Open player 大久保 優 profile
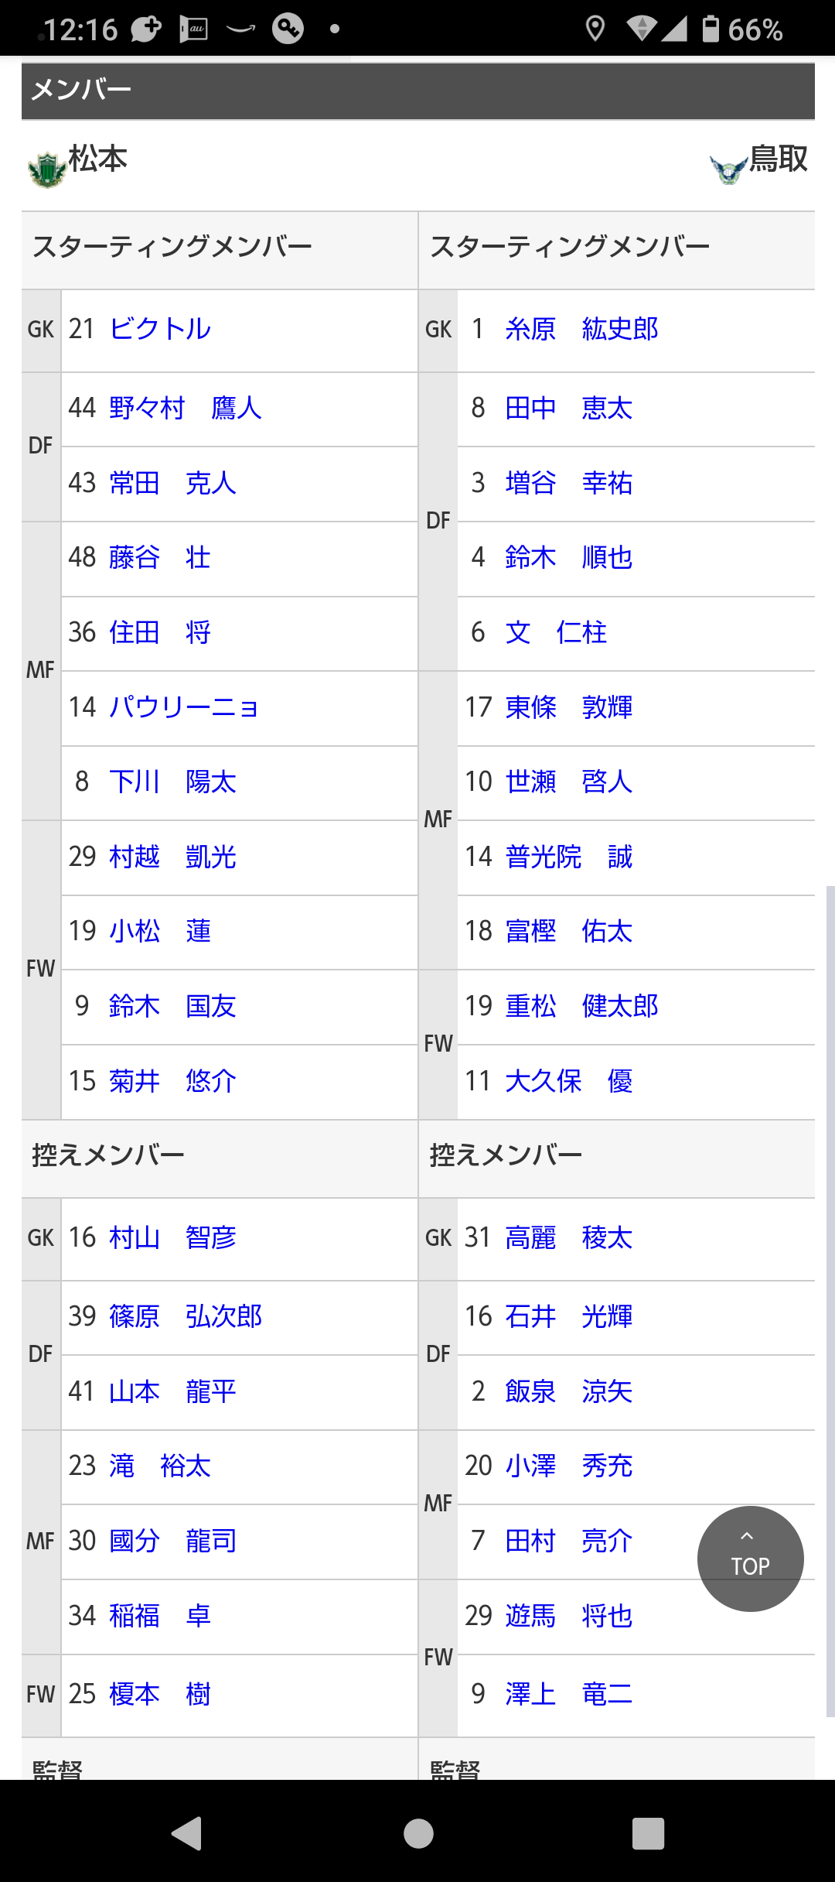This screenshot has width=835, height=1882. 568,1081
